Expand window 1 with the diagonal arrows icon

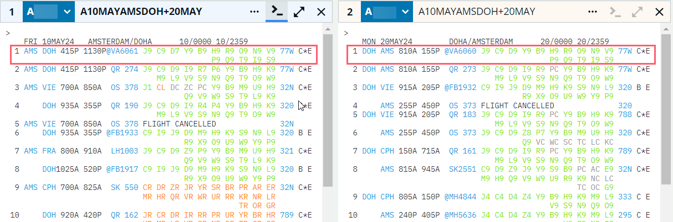click(299, 12)
